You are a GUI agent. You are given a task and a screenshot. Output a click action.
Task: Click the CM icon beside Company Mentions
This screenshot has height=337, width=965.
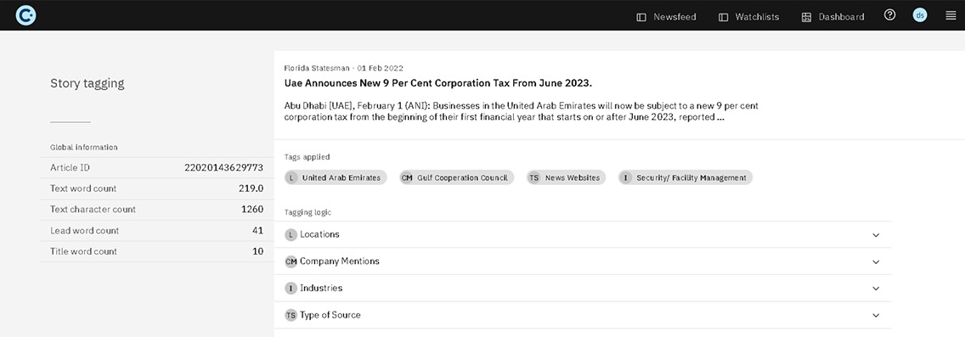[x=291, y=261]
